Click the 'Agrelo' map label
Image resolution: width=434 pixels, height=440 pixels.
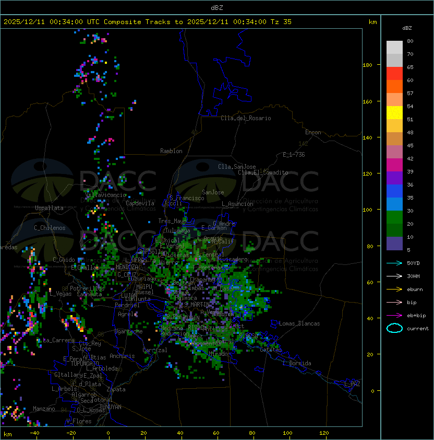point(127,314)
